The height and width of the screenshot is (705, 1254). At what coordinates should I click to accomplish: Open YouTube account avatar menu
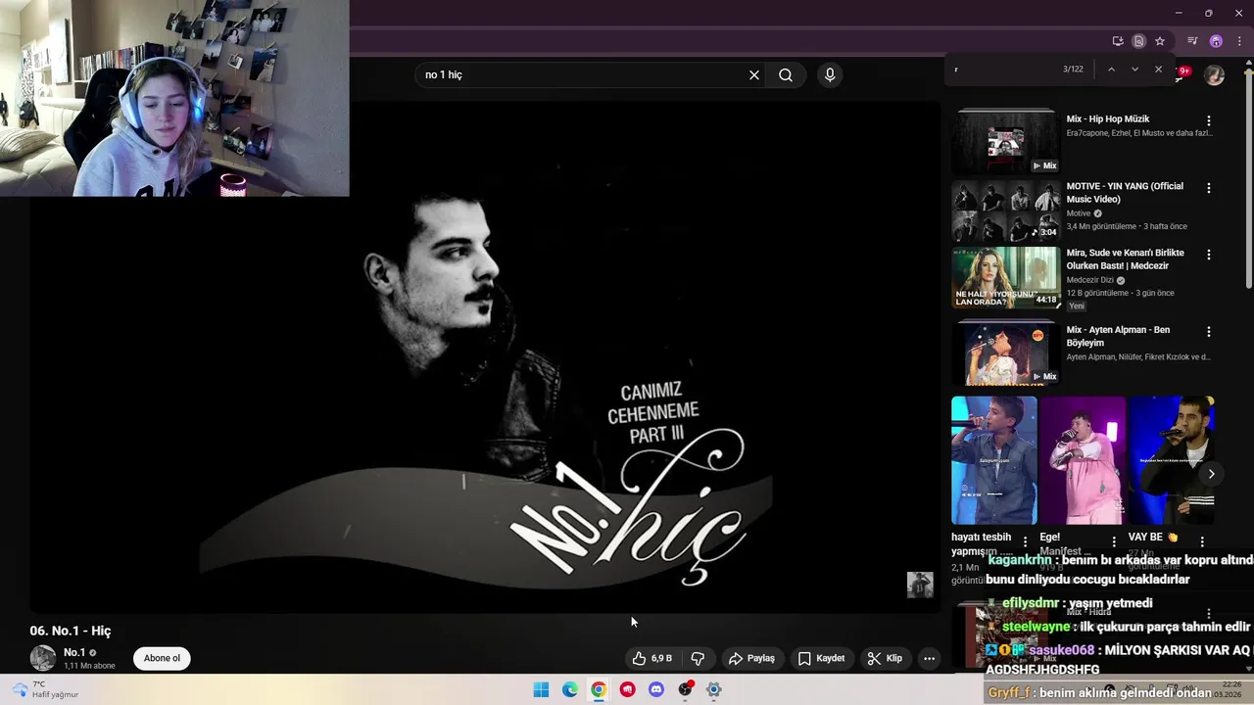pyautogui.click(x=1214, y=75)
